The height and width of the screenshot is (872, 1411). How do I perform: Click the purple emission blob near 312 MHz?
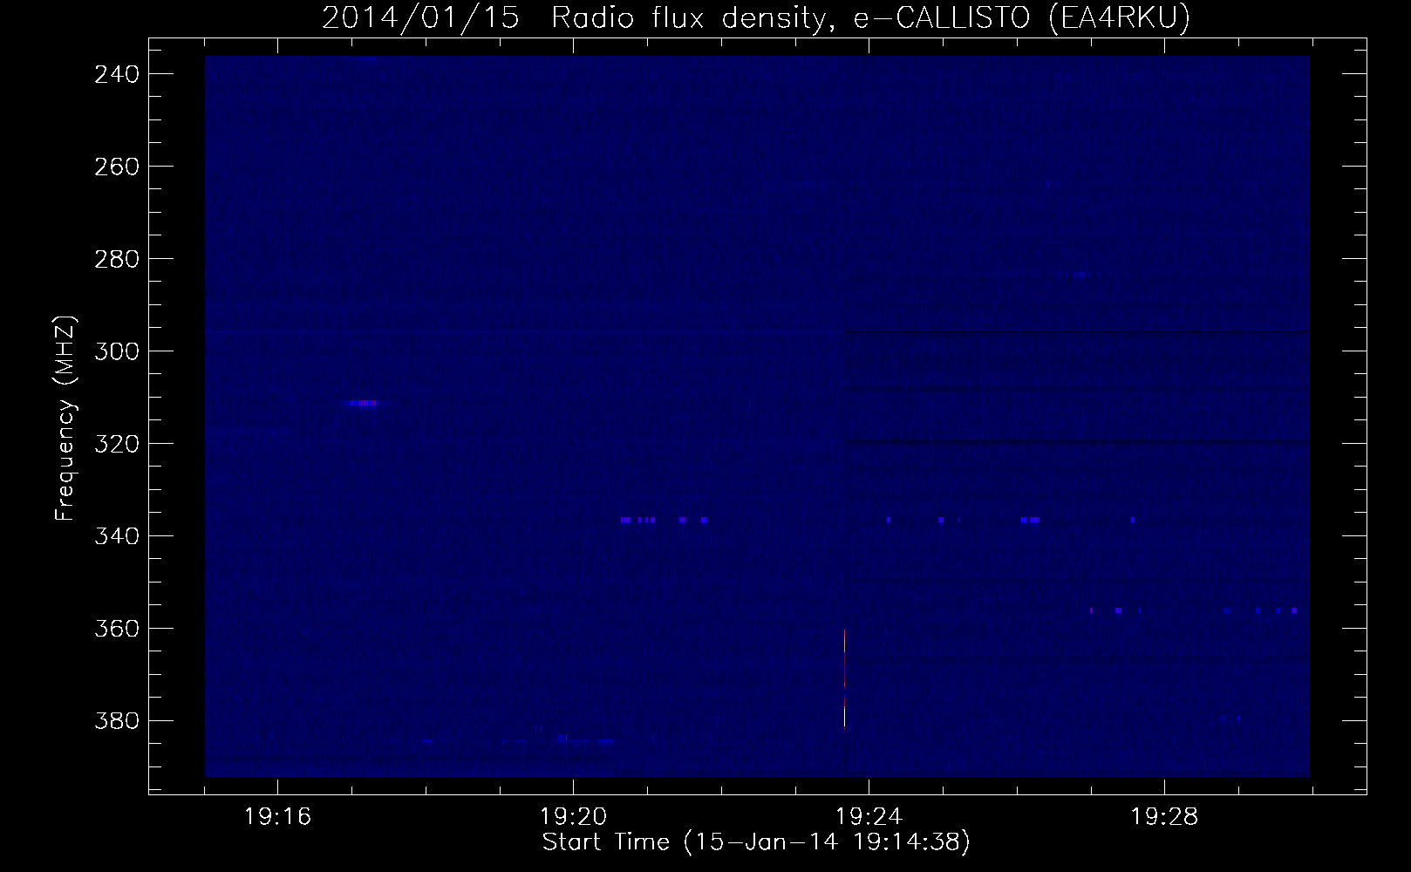[x=365, y=403]
